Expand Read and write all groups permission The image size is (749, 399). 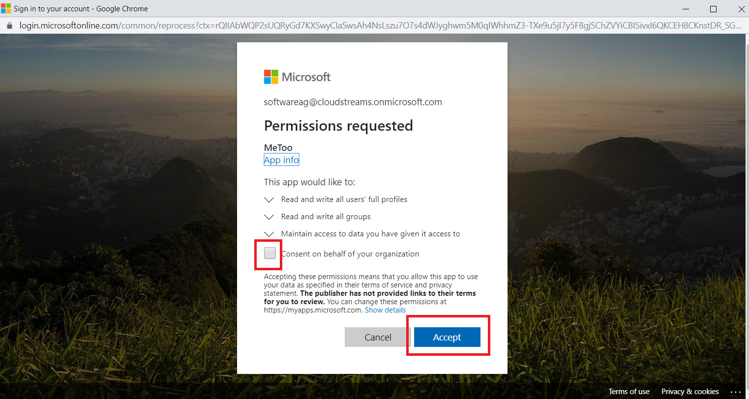click(x=269, y=217)
